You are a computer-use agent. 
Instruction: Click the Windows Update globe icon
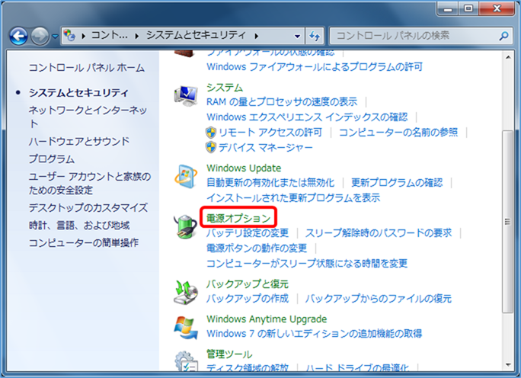pyautogui.click(x=186, y=176)
